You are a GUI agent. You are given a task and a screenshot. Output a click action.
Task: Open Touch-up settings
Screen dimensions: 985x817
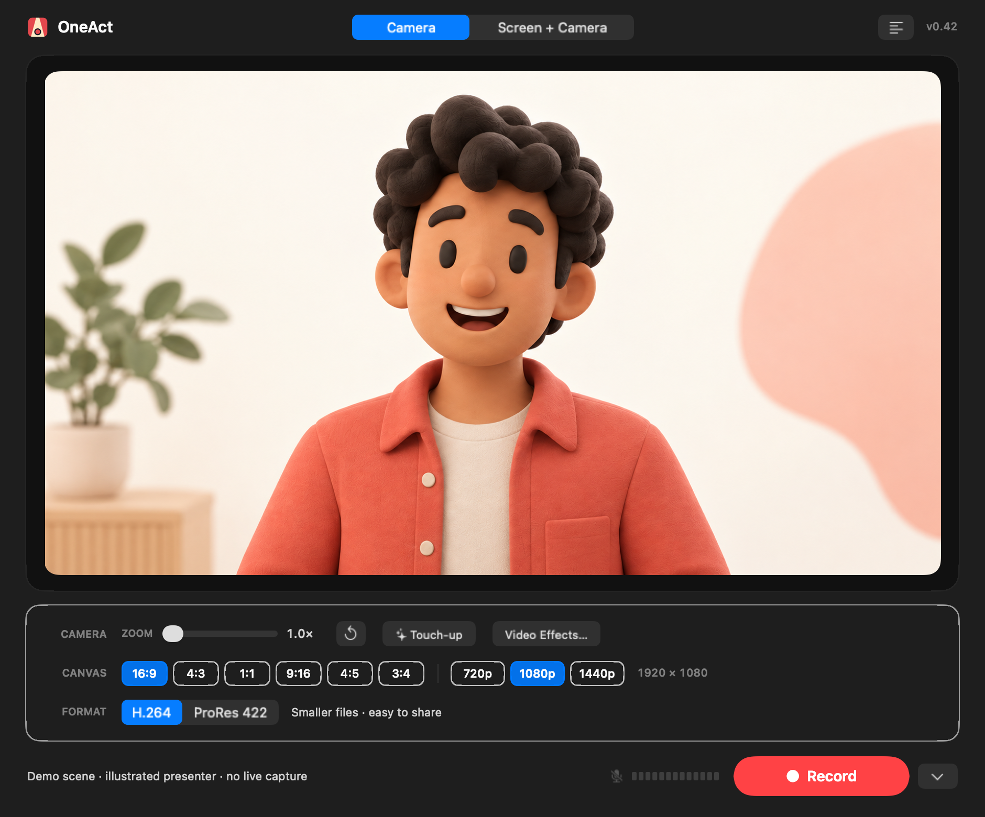(429, 634)
